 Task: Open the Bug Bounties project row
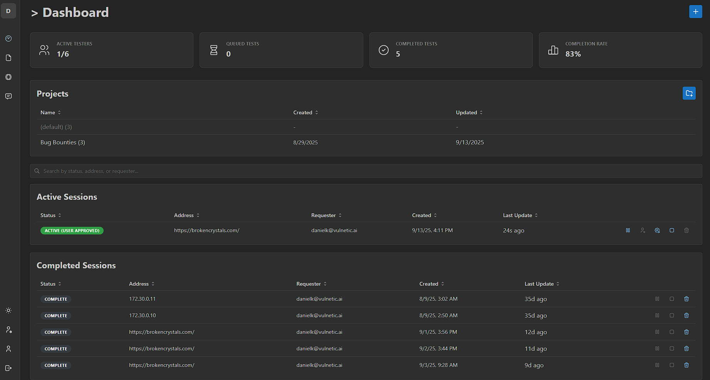tap(63, 142)
